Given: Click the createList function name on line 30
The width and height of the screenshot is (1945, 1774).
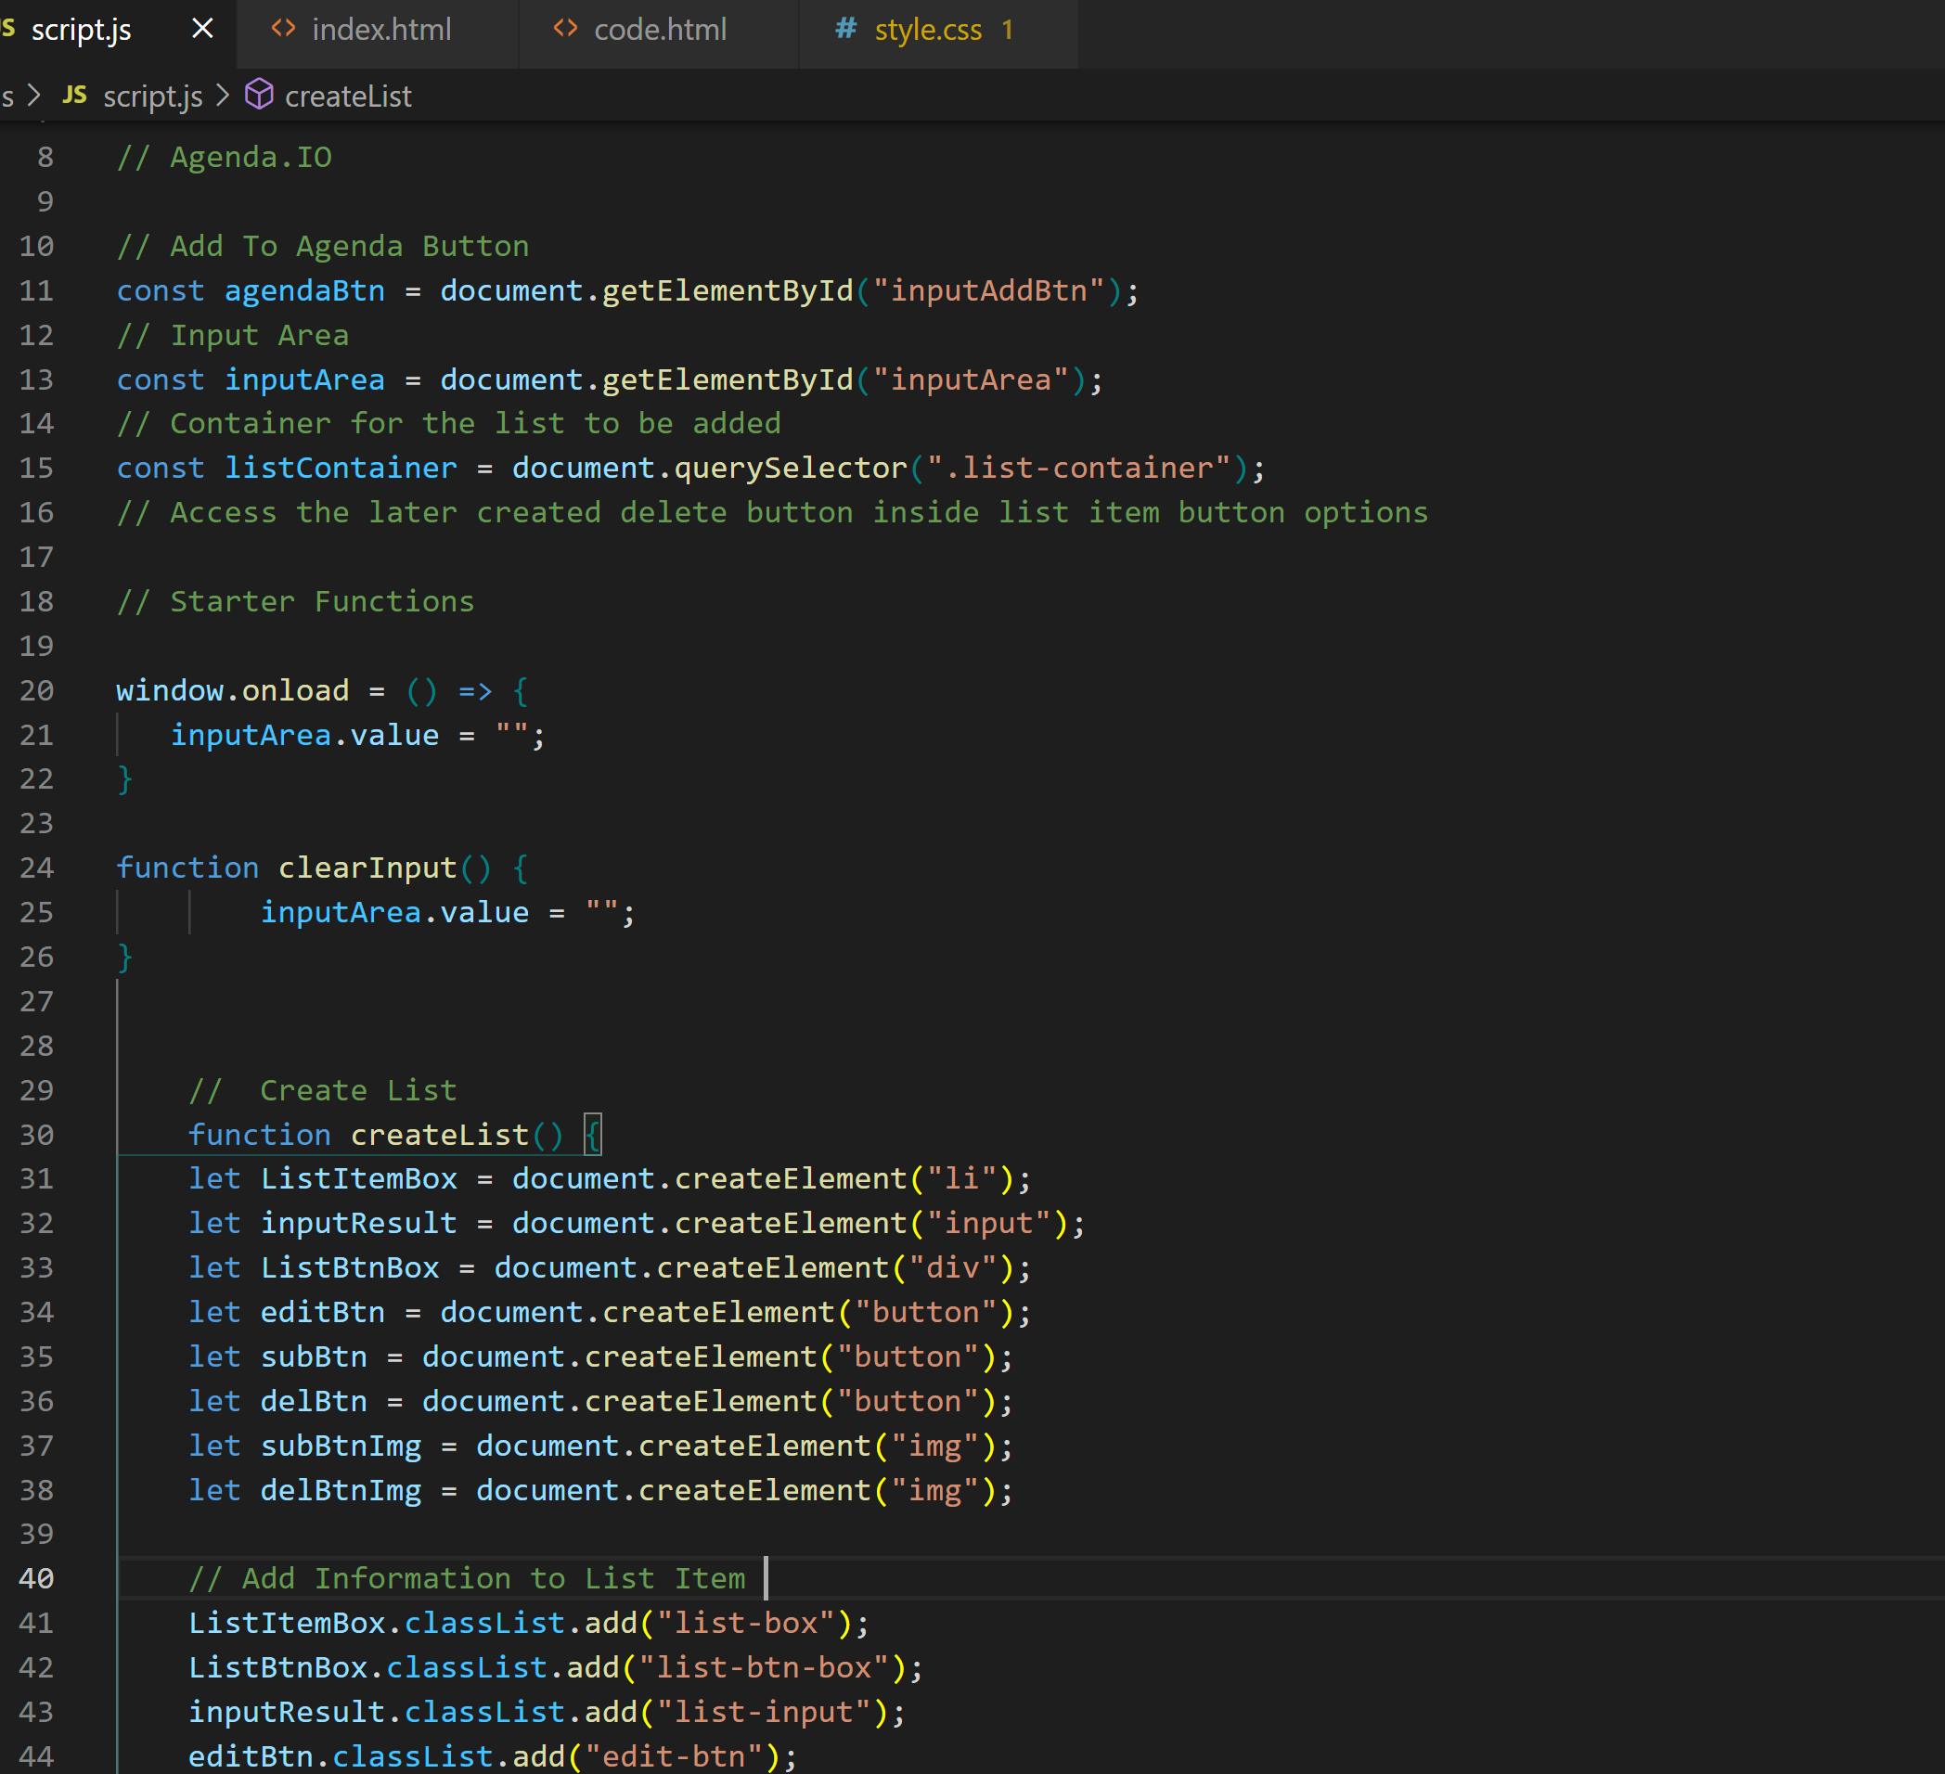Looking at the screenshot, I should coord(439,1135).
